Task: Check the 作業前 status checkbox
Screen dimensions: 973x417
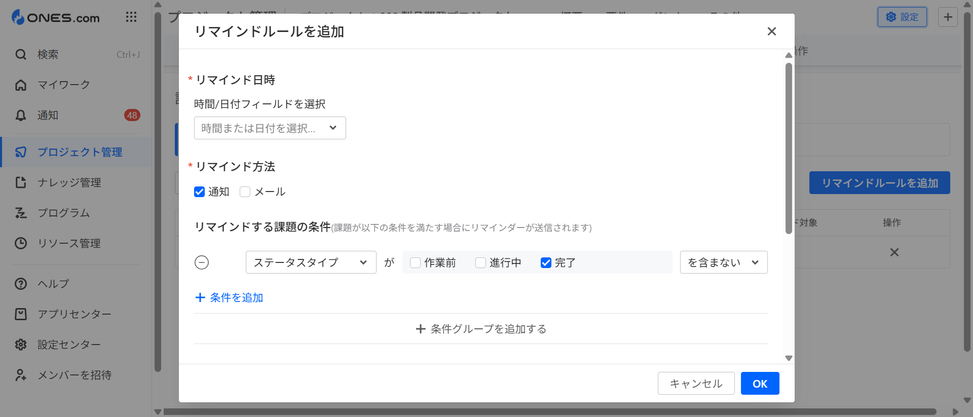Action: 416,262
